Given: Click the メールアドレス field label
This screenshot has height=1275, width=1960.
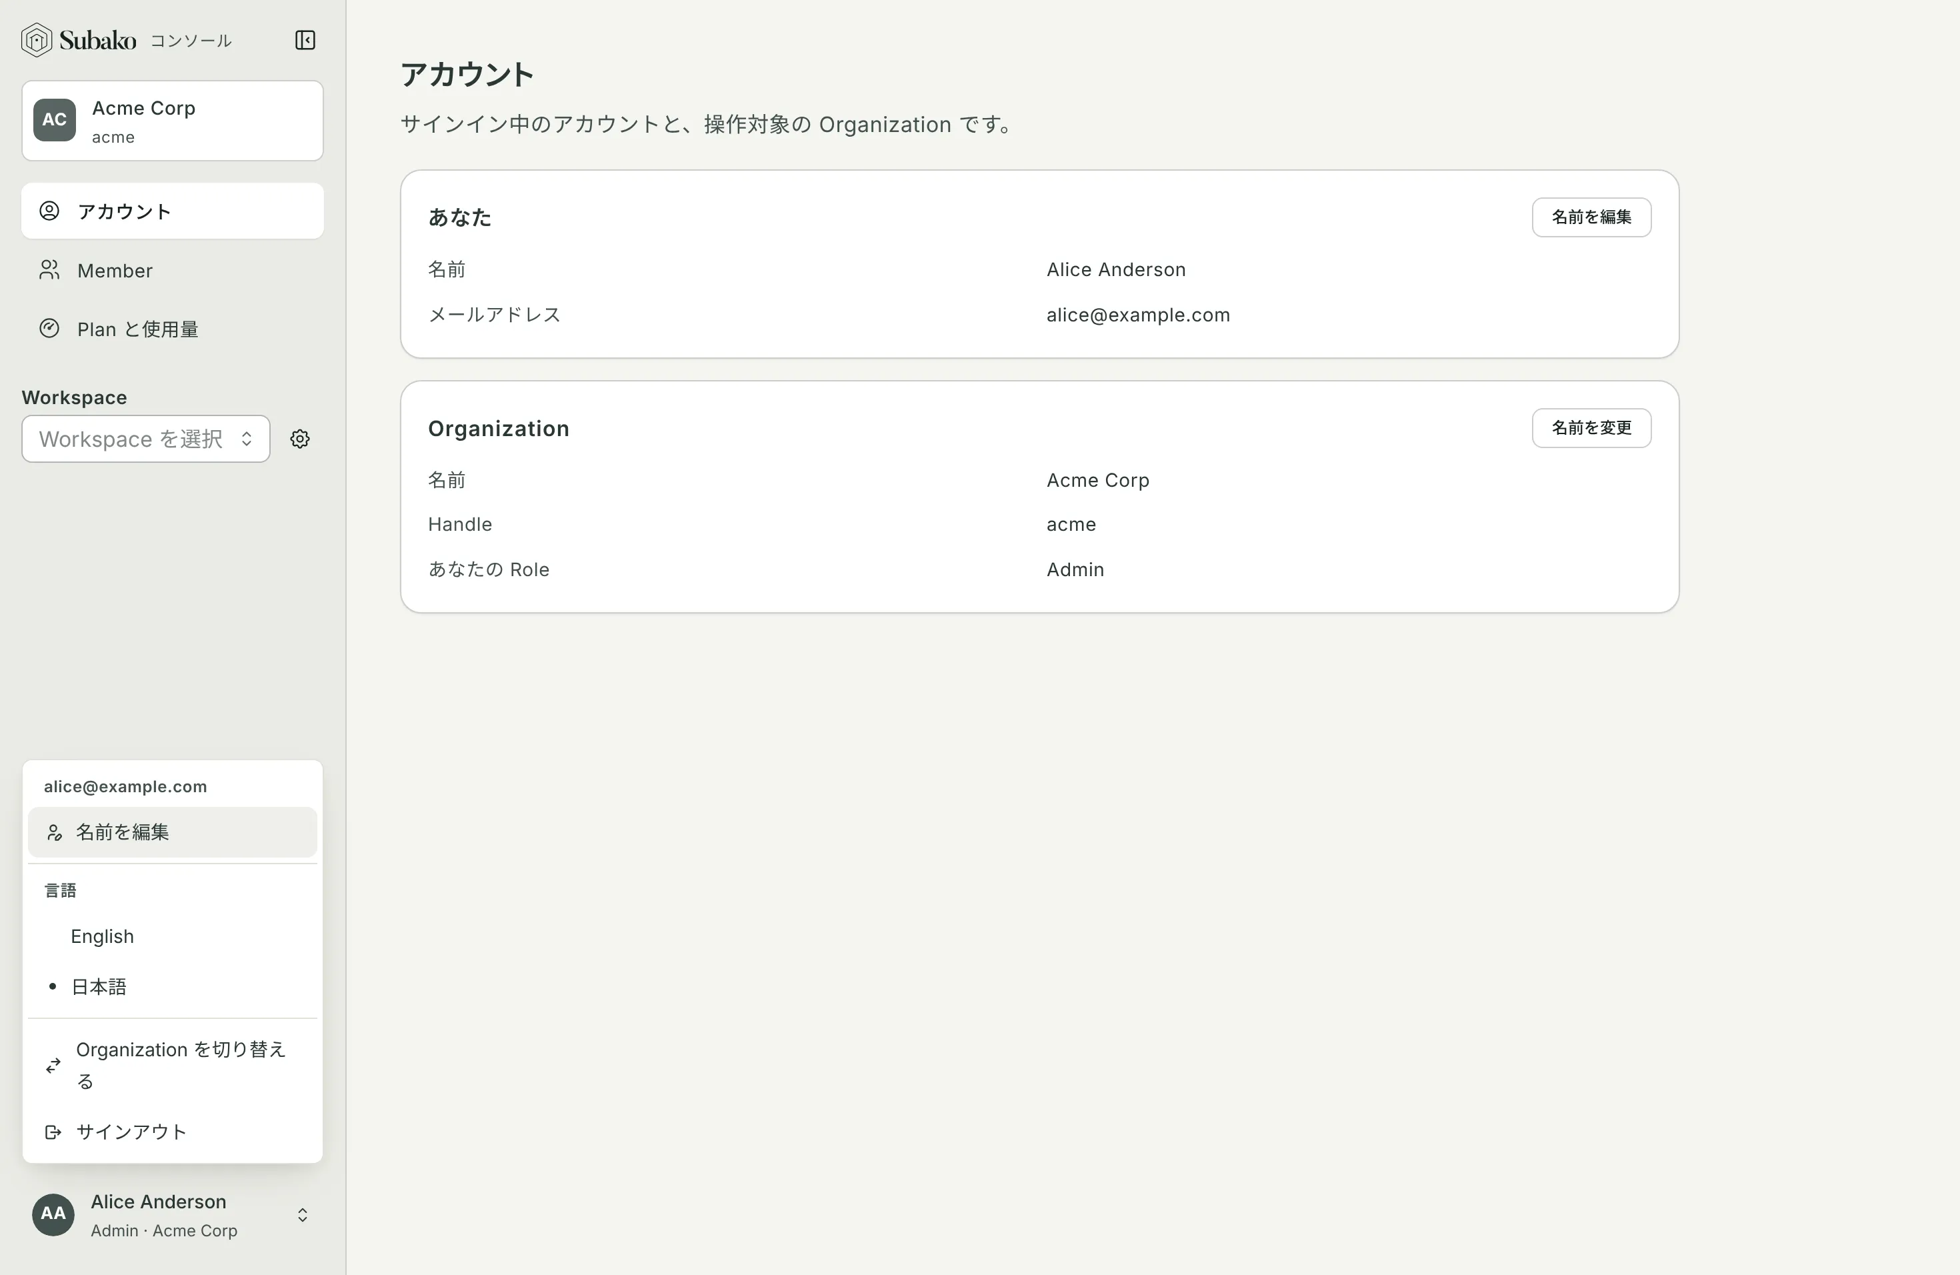Looking at the screenshot, I should click(494, 315).
